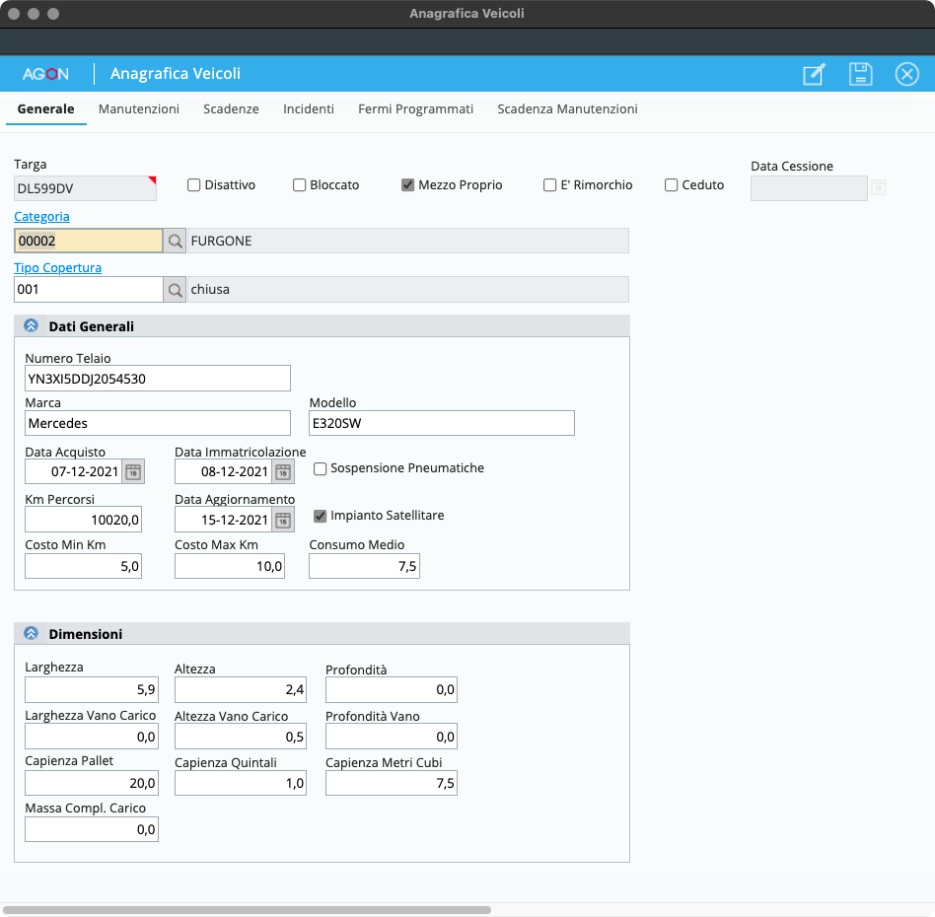Screen dimensions: 935x917
Task: Click the Modello field E320SW
Action: point(442,423)
